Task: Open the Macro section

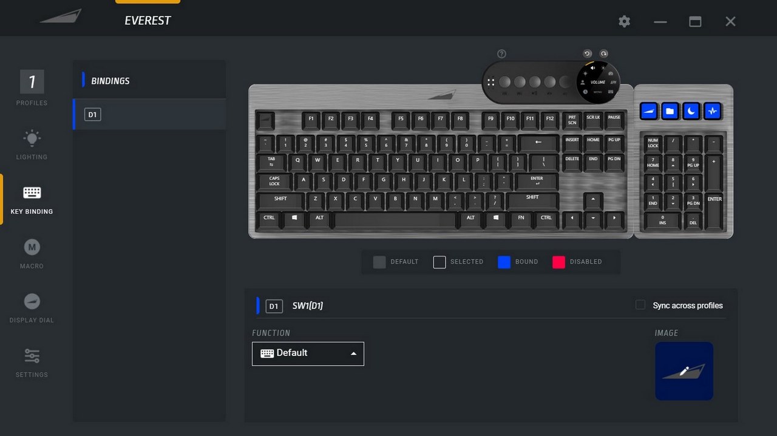Action: point(32,254)
